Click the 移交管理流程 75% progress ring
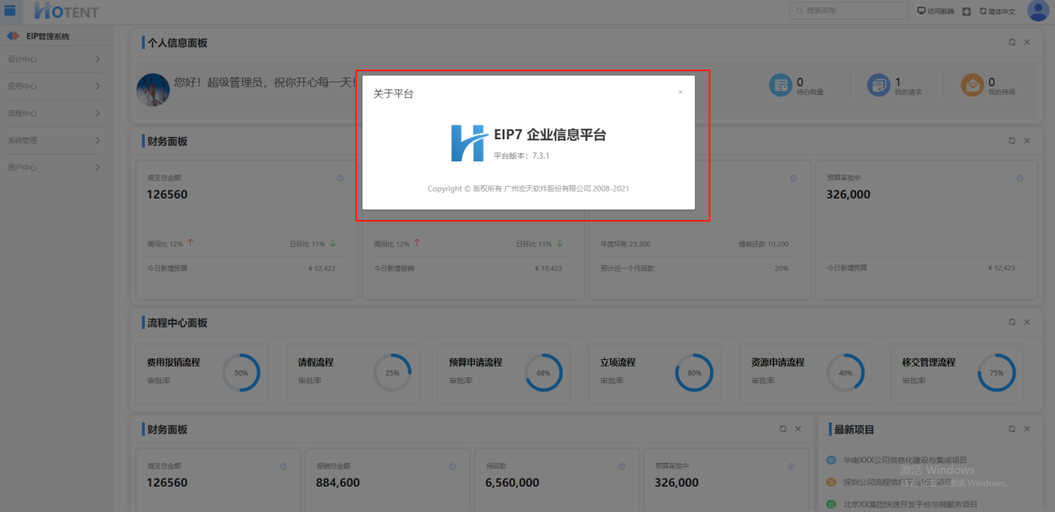The height and width of the screenshot is (512, 1055). point(996,373)
